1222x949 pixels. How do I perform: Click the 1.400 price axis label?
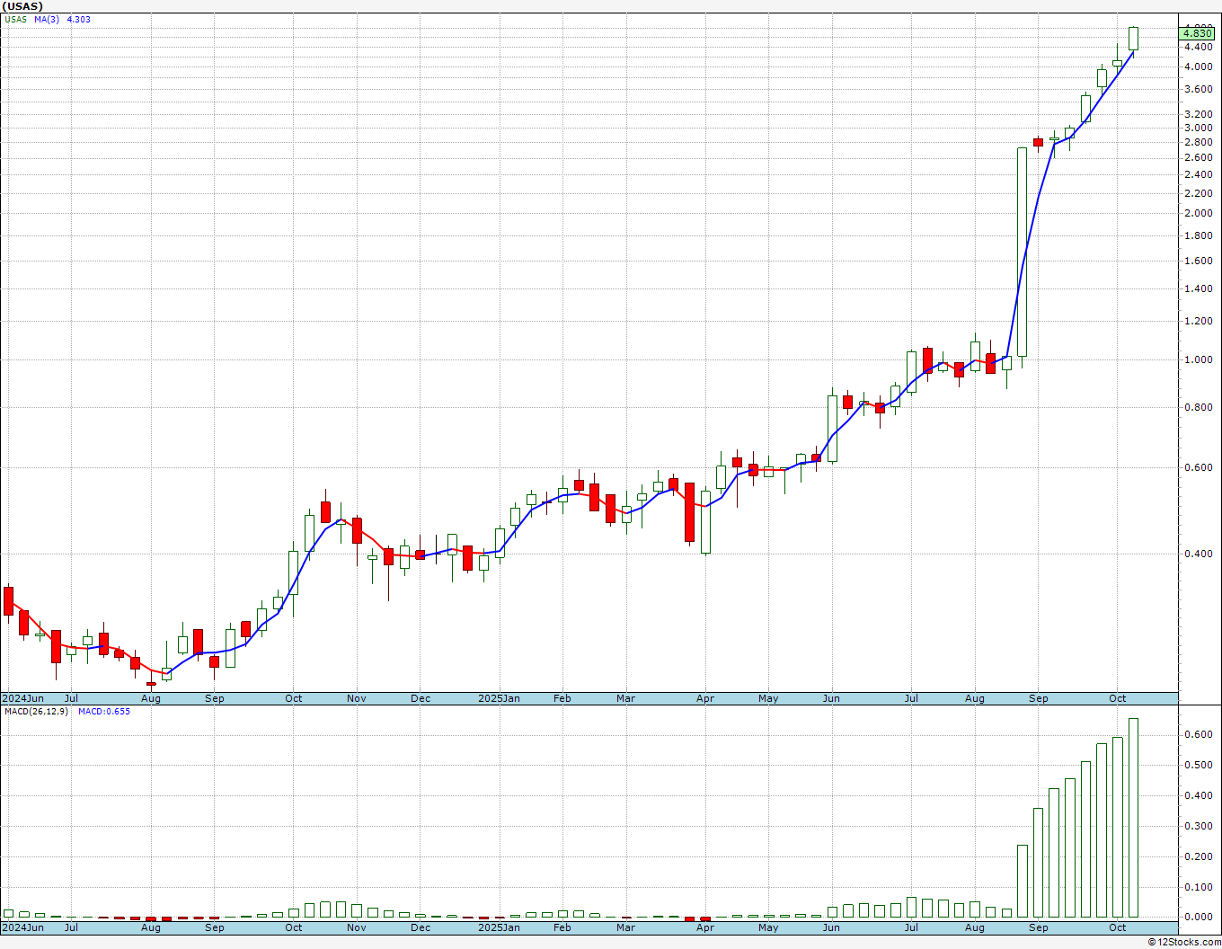pos(1199,288)
